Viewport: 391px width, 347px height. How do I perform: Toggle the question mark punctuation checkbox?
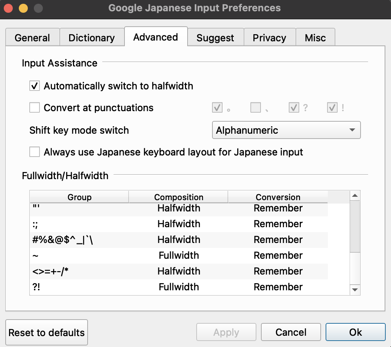click(x=294, y=108)
